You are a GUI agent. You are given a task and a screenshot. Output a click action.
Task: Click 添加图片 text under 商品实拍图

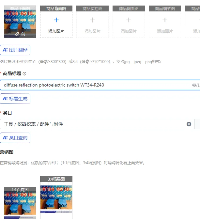pos(93,31)
